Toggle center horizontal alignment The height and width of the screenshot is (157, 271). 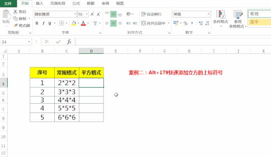pyautogui.click(x=113, y=23)
